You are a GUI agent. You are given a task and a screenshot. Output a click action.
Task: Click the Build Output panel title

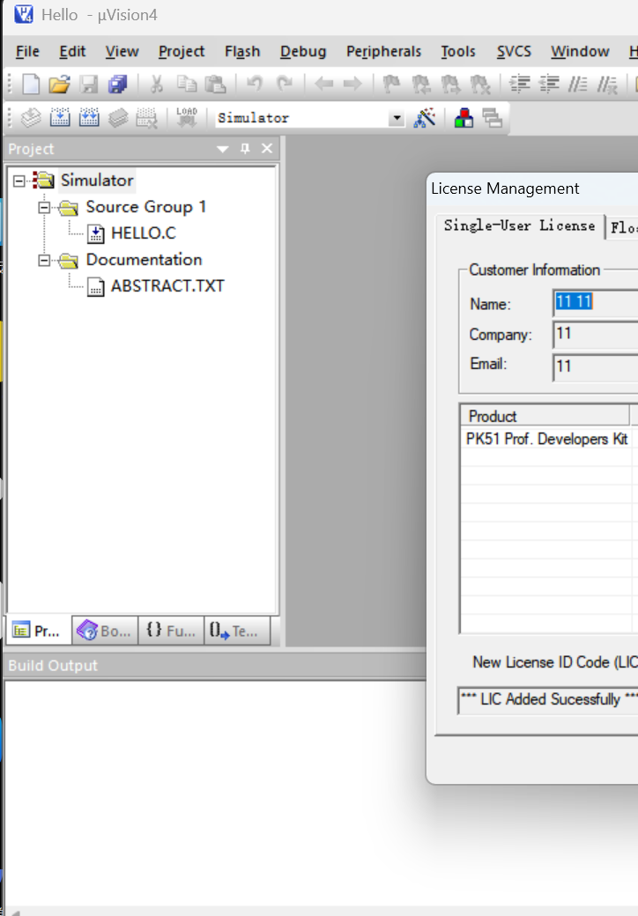coord(53,665)
